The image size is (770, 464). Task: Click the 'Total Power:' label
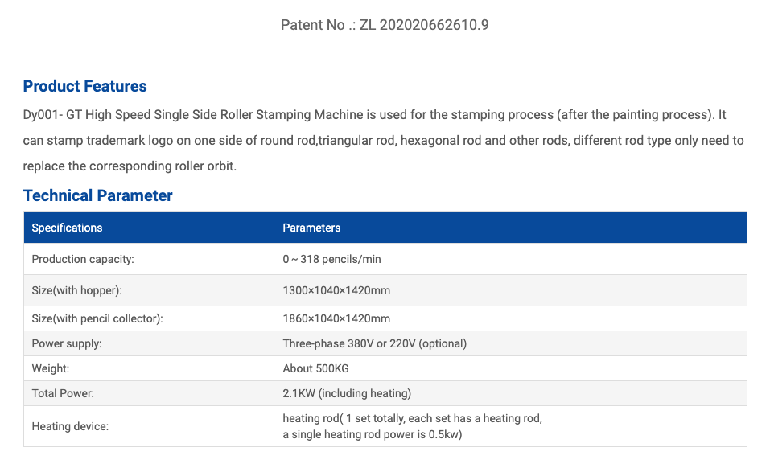(63, 393)
